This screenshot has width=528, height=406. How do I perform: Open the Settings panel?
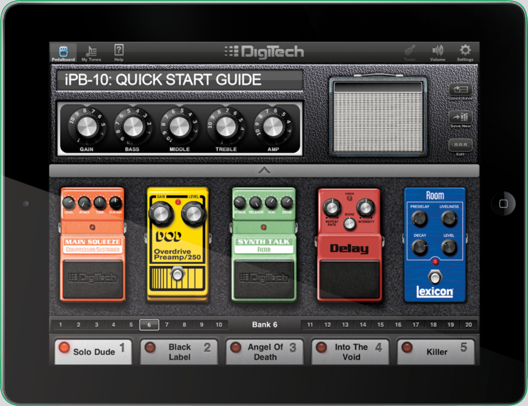click(465, 51)
